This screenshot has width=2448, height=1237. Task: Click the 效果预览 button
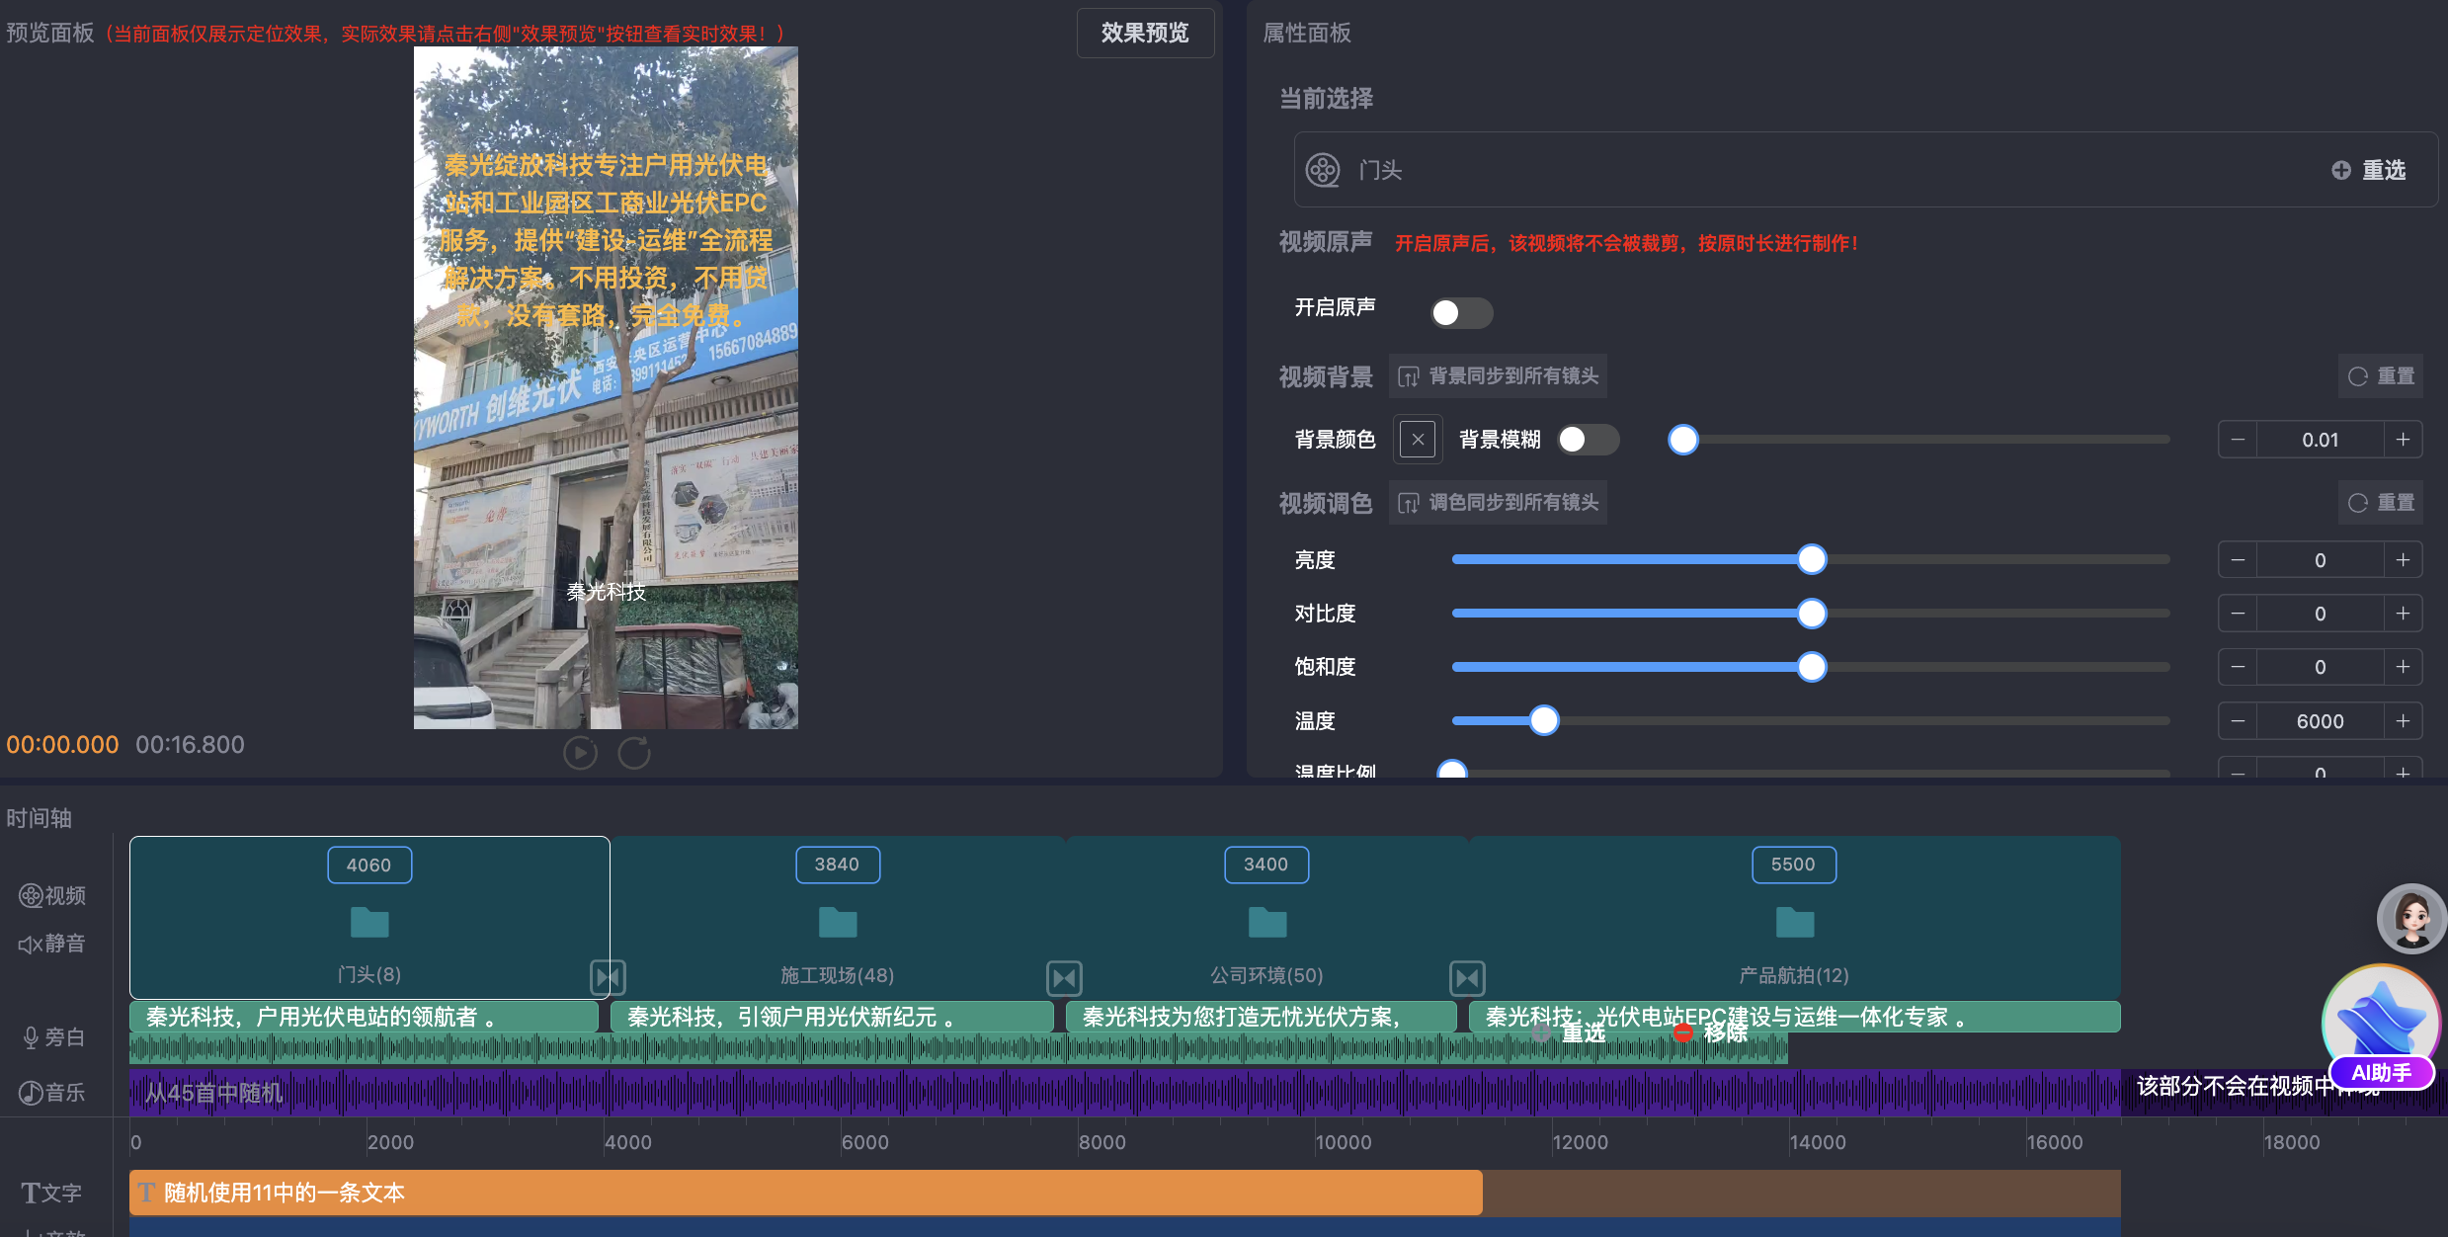tap(1145, 34)
